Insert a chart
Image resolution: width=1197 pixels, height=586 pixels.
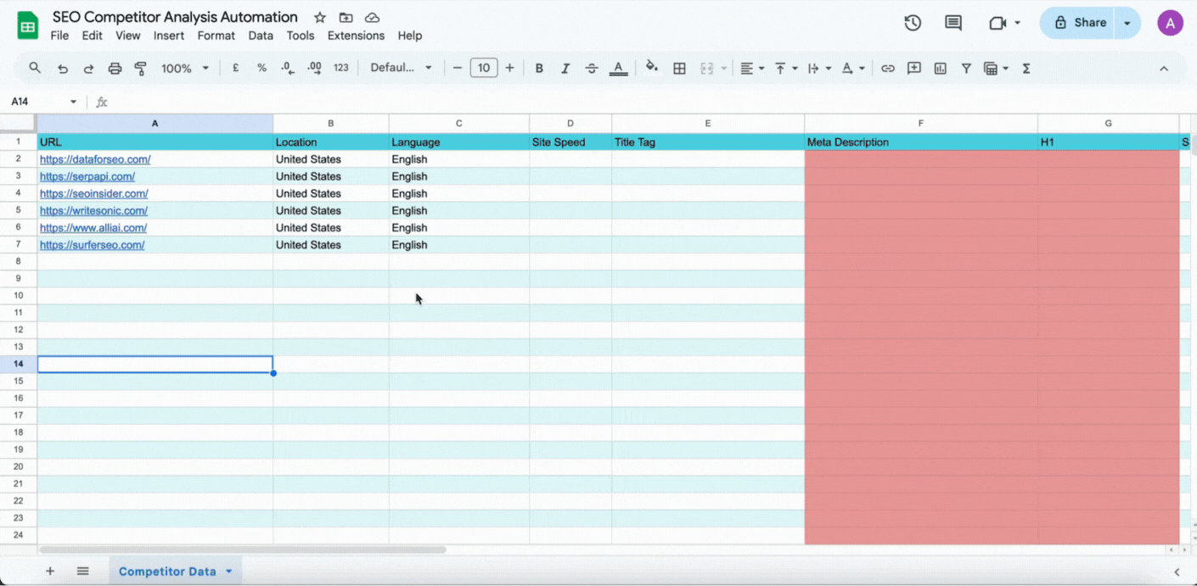point(940,68)
